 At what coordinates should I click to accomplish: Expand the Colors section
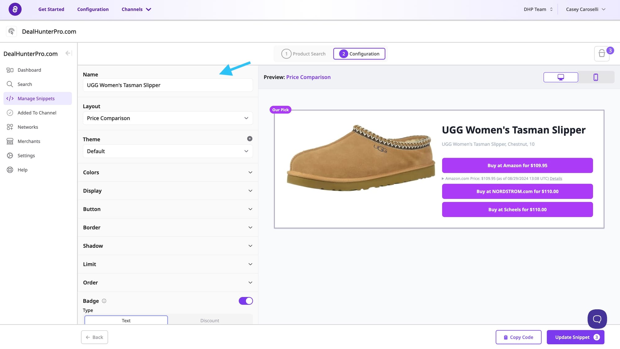tap(168, 172)
